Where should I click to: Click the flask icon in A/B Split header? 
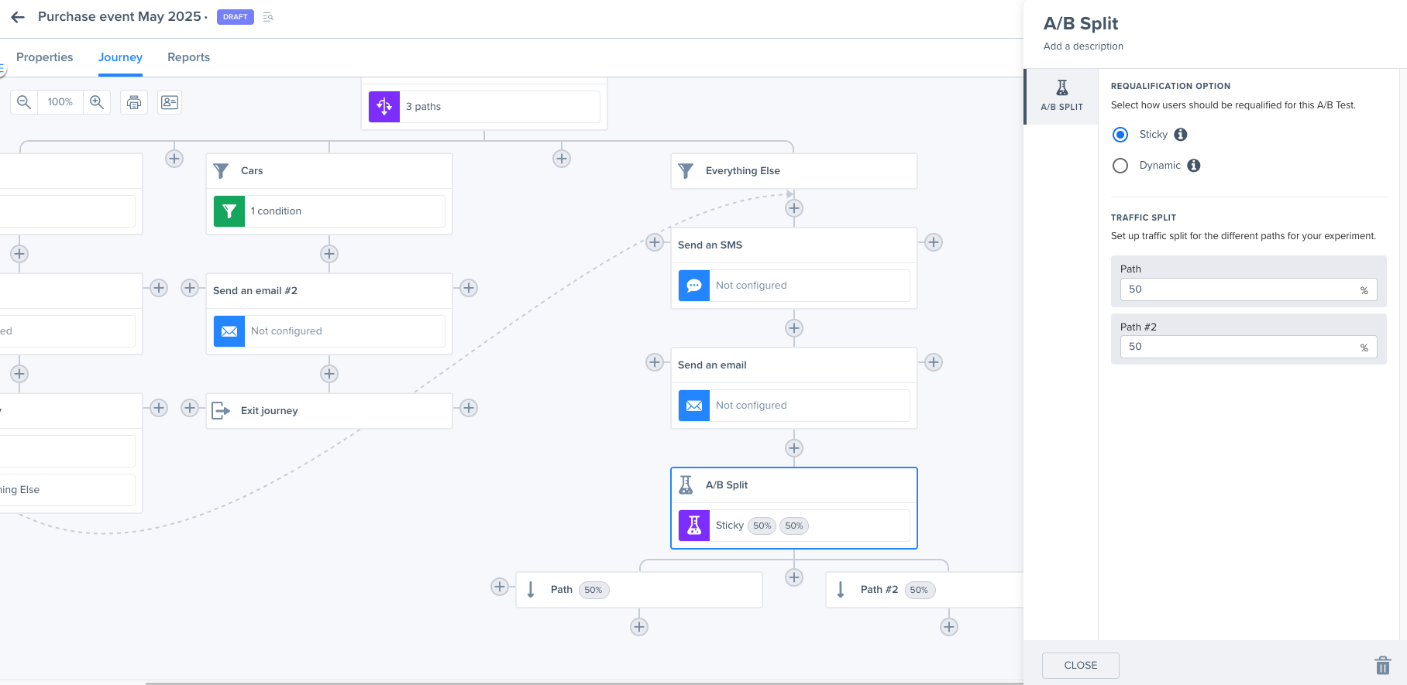click(x=686, y=485)
